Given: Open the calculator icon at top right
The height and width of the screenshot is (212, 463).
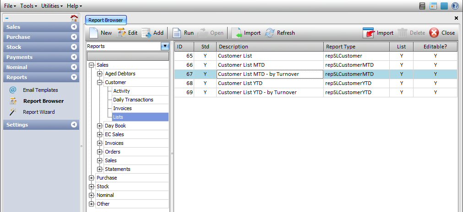Looking at the screenshot, I should [423, 6].
